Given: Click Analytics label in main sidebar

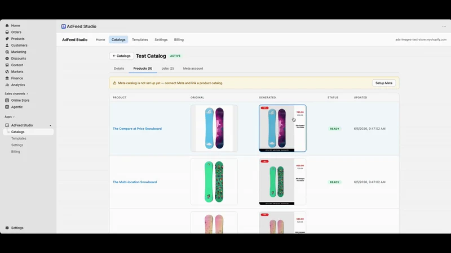Looking at the screenshot, I should [x=18, y=85].
